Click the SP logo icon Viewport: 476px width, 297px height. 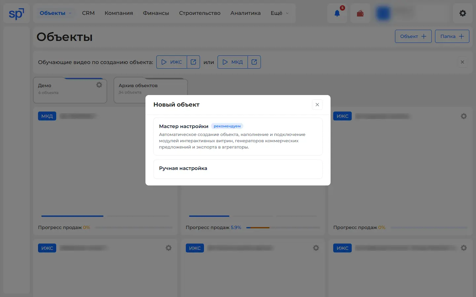click(x=16, y=14)
